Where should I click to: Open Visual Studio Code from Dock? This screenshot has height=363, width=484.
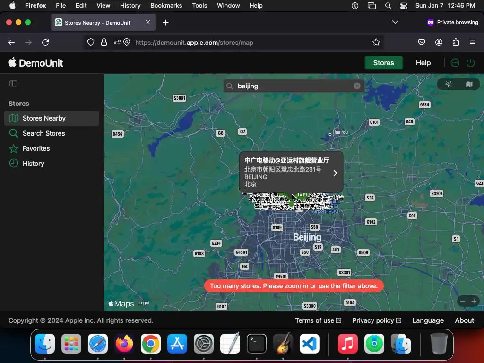(310, 344)
